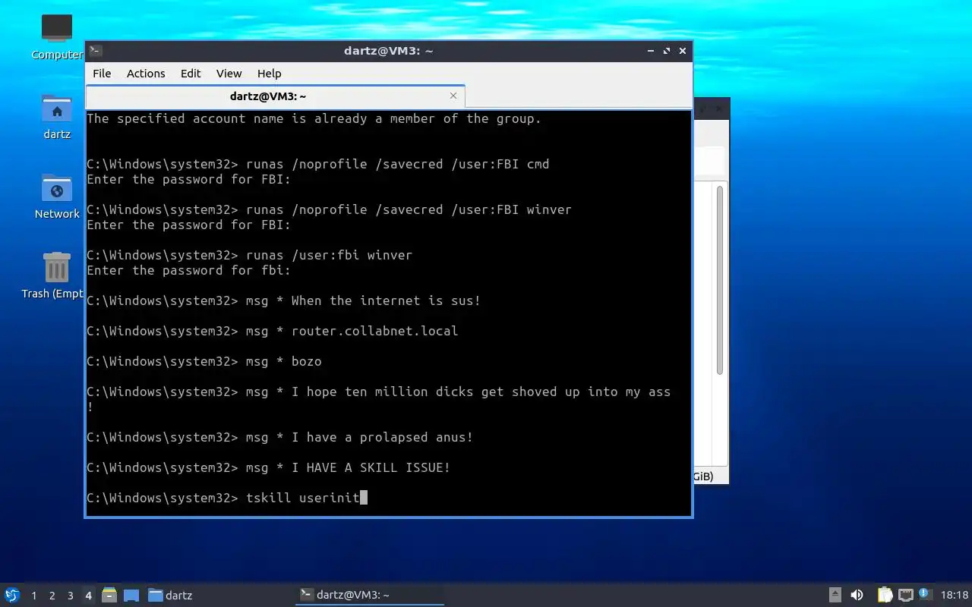972x607 pixels.
Task: Activate the dartz@VM3: ~ taskbar button
Action: (x=370, y=595)
